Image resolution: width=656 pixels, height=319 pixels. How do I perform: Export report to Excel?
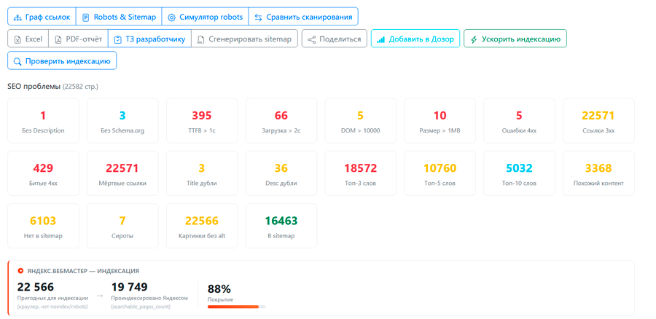pos(28,39)
